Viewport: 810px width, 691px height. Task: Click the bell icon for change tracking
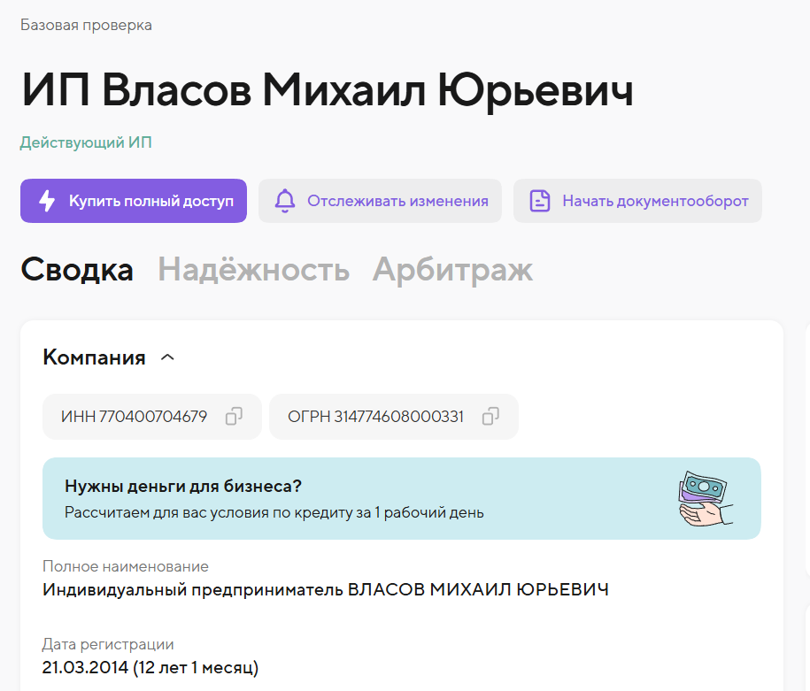(x=284, y=201)
